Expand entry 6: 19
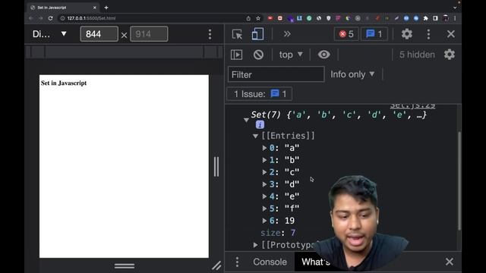 [x=264, y=221]
